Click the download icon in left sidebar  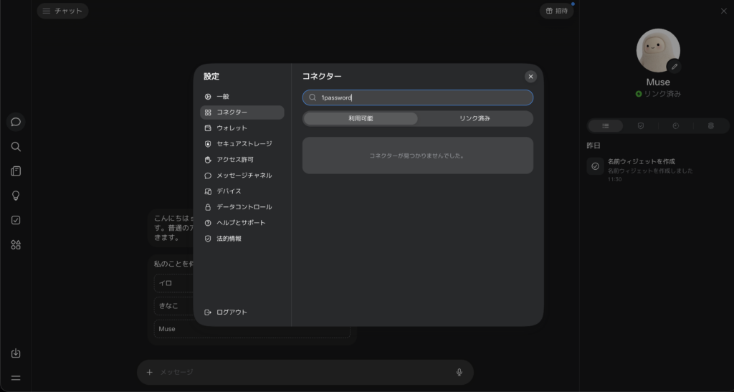(16, 353)
